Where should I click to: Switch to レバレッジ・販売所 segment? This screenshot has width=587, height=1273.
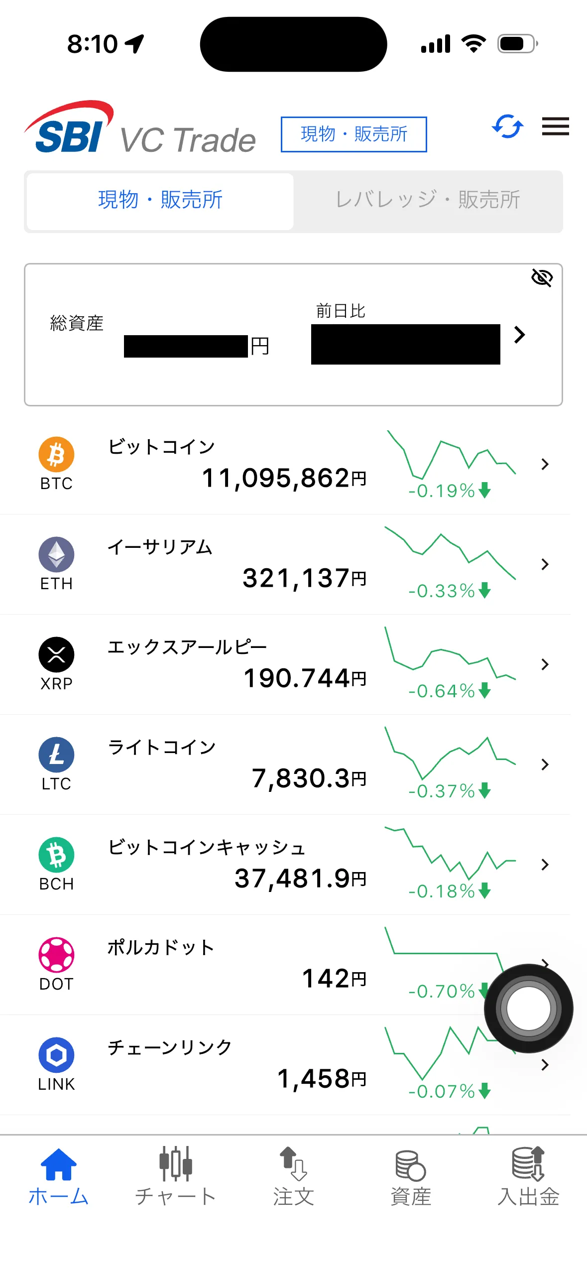(428, 201)
